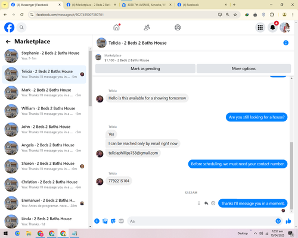Click Mark as pending button
This screenshot has height=238, width=298.
click(145, 68)
